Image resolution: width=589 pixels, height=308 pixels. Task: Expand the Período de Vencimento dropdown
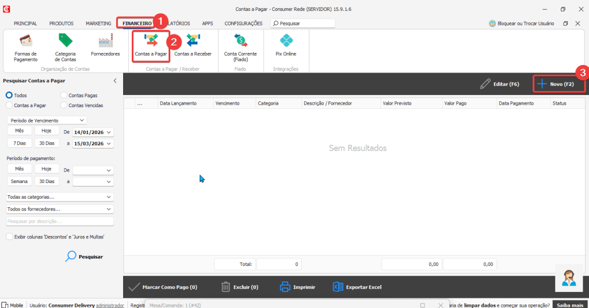[47, 120]
